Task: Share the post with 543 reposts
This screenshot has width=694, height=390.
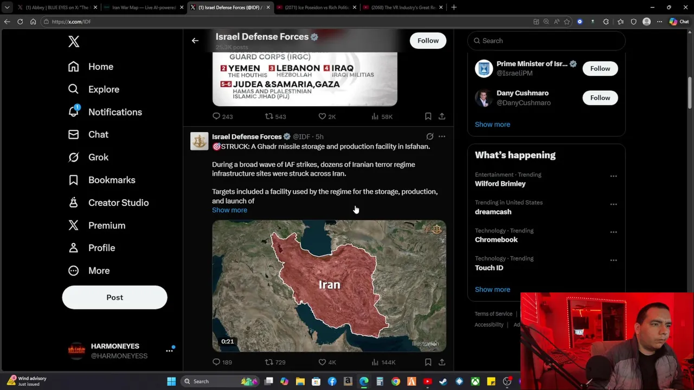Action: pos(442,116)
